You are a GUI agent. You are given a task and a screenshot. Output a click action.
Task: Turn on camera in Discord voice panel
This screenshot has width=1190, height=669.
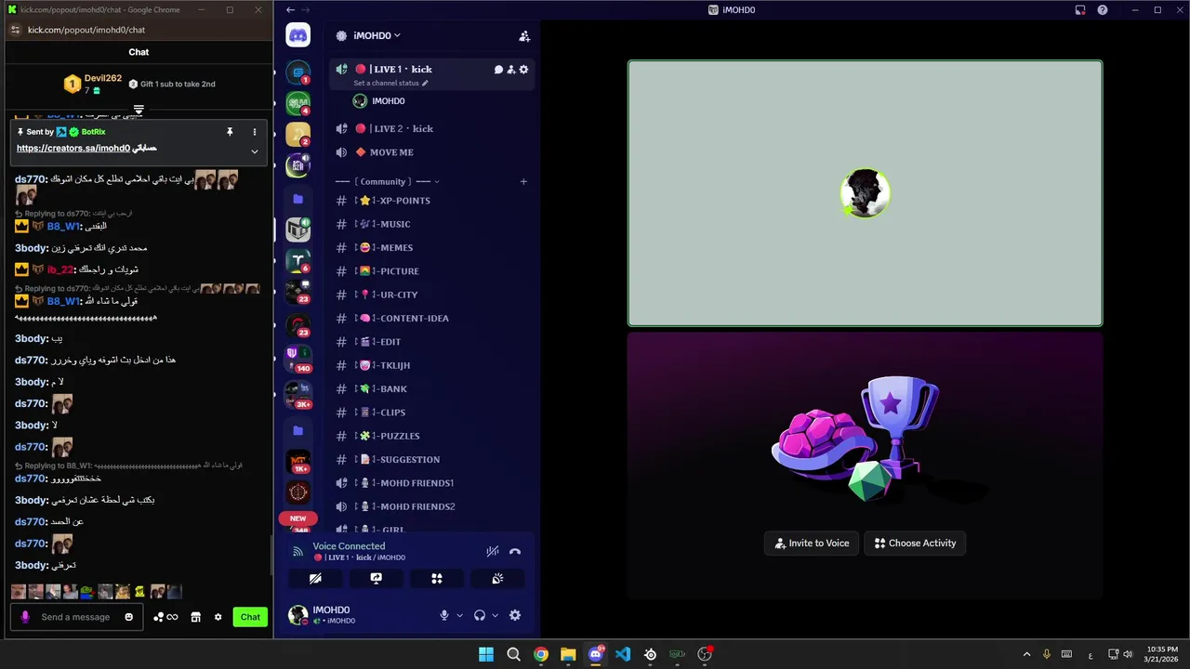[315, 578]
